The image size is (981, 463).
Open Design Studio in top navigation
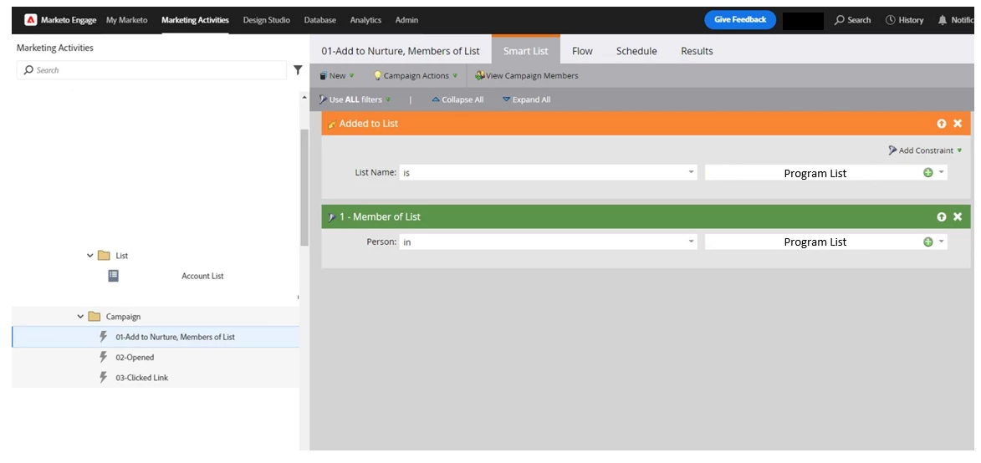point(267,20)
